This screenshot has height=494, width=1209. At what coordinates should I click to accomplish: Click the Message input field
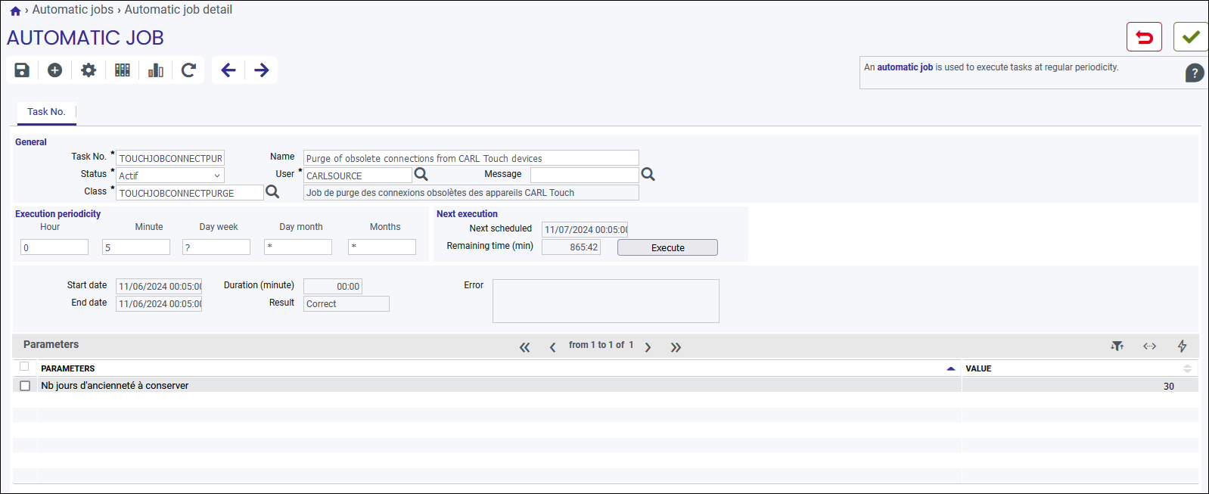click(585, 176)
